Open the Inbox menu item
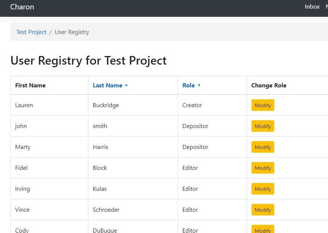Image resolution: width=328 pixels, height=233 pixels. point(312,7)
